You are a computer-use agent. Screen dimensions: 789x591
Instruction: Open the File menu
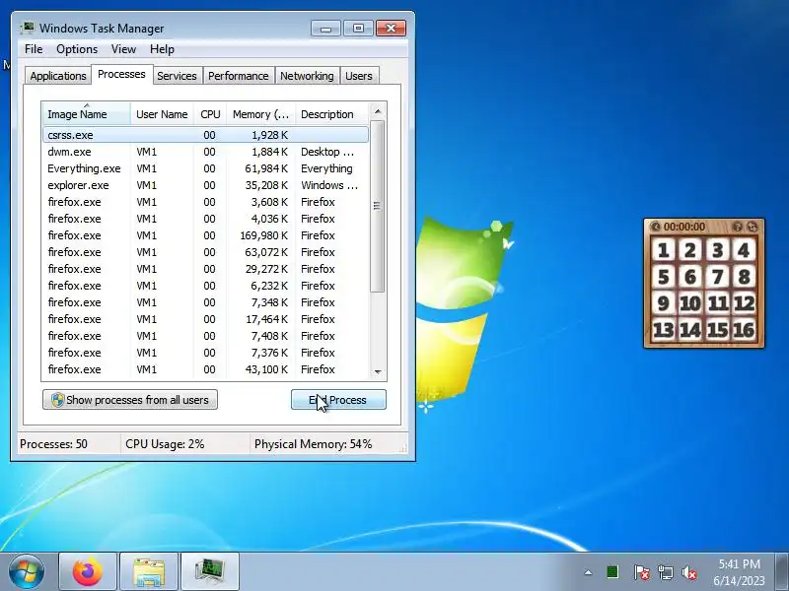click(x=34, y=49)
